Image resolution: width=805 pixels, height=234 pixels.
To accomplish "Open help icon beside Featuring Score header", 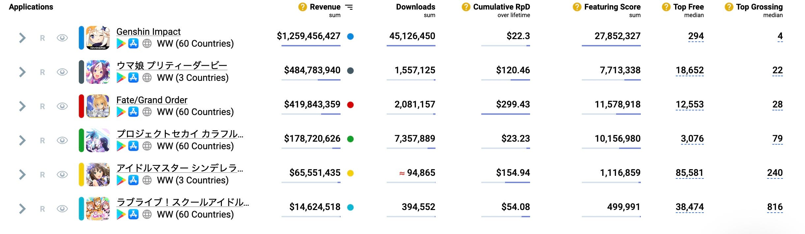I will (577, 7).
